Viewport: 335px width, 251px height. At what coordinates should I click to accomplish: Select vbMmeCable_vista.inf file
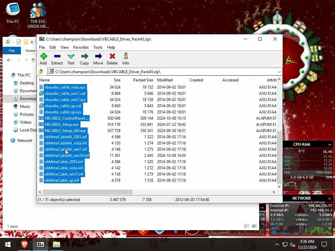64,168
